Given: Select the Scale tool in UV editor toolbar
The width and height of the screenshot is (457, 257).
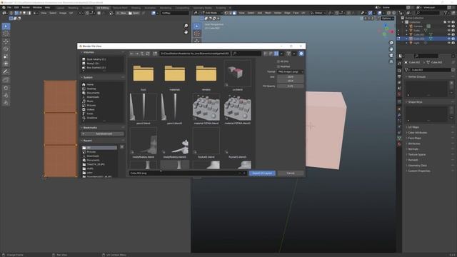Looking at the screenshot, I should click(x=6, y=56).
